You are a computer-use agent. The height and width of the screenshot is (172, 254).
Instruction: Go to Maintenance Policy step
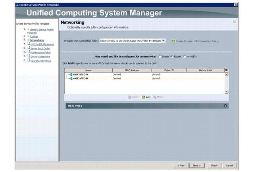(x=40, y=53)
